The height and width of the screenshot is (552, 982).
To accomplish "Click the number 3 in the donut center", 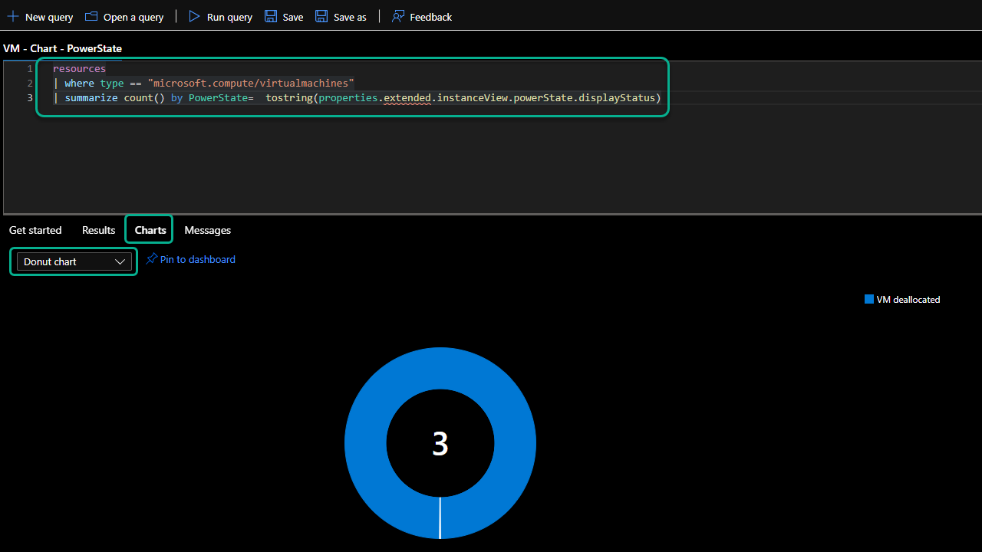I will (x=440, y=444).
